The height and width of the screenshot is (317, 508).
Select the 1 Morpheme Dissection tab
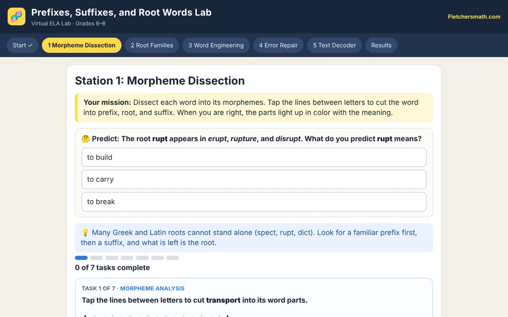(81, 45)
